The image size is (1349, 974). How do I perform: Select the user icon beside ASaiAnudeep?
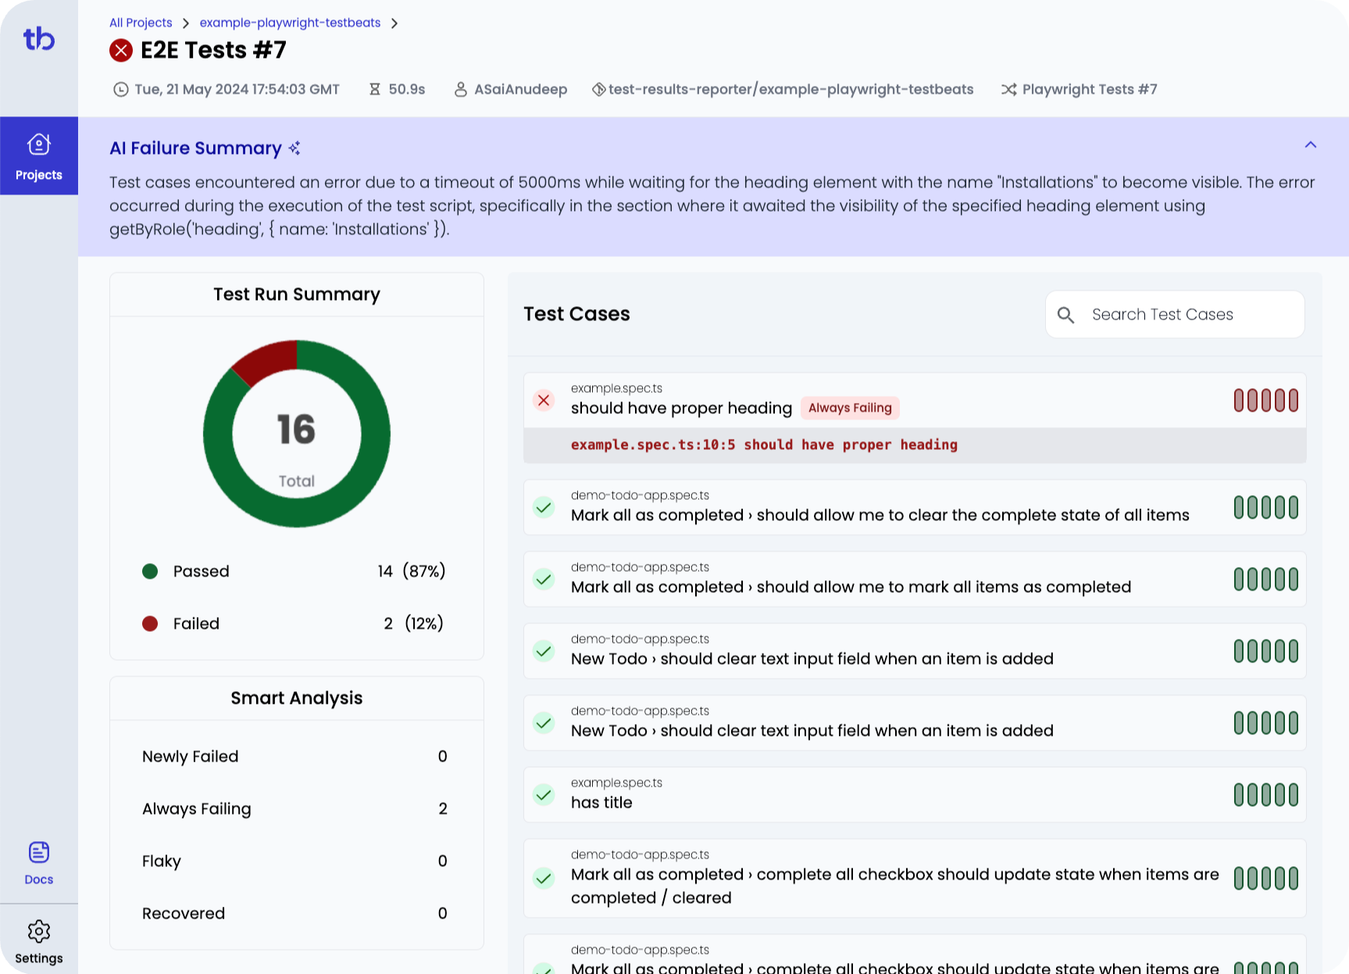pyautogui.click(x=459, y=89)
